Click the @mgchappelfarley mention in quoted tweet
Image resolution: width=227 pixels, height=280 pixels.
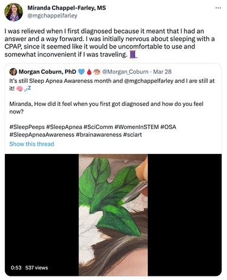pos(149,81)
